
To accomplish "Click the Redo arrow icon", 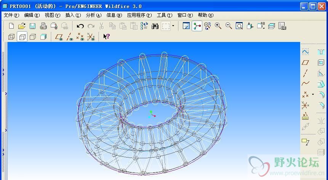I will tap(91, 26).
